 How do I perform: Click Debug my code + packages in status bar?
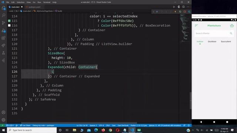click(43, 126)
